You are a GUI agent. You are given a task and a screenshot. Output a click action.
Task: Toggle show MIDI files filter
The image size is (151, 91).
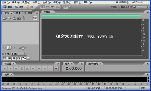coord(19,58)
